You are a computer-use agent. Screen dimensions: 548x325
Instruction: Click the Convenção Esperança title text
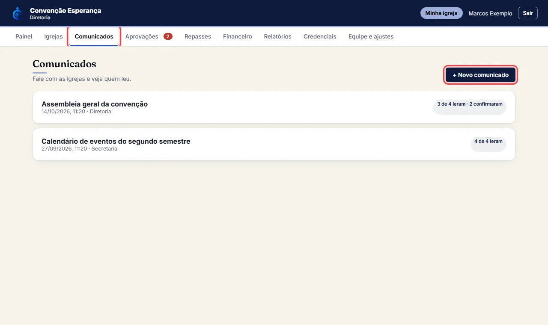(66, 10)
